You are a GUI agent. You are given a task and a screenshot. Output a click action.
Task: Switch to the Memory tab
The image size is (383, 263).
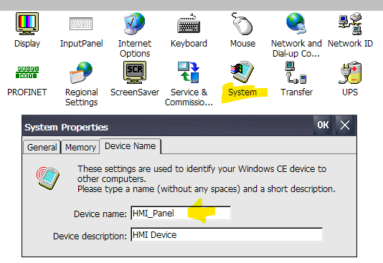(x=80, y=147)
